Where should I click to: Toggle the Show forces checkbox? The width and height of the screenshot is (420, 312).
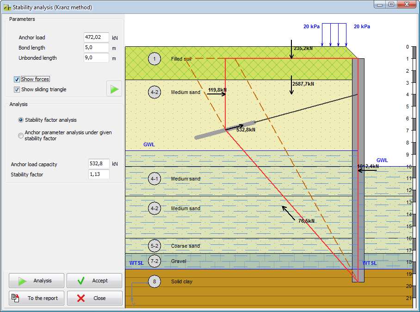17,79
